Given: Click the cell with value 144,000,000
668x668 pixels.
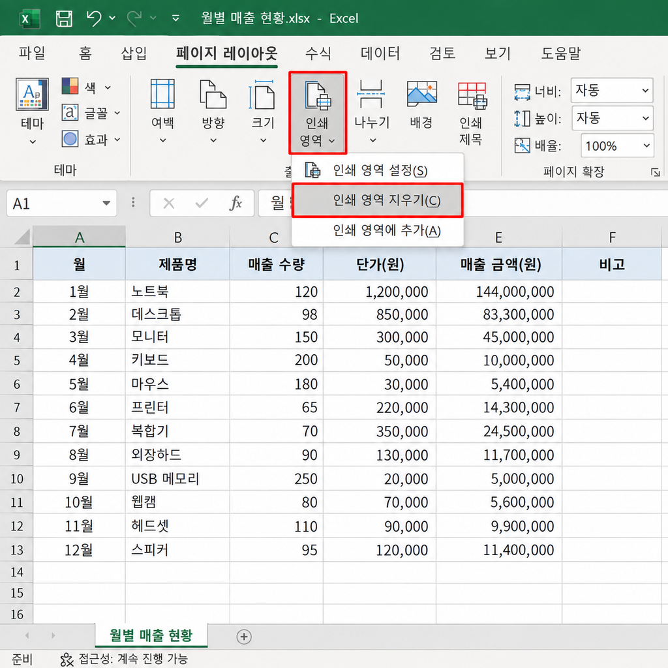Looking at the screenshot, I should point(499,292).
